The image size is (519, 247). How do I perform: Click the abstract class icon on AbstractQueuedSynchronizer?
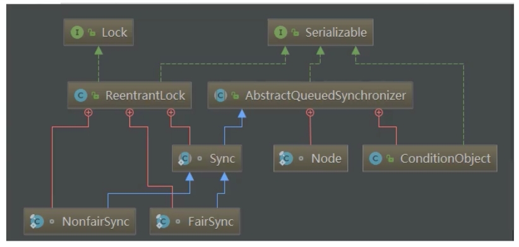click(220, 95)
